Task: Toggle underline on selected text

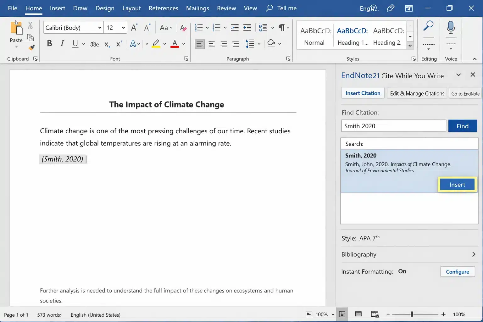Action: [75, 44]
